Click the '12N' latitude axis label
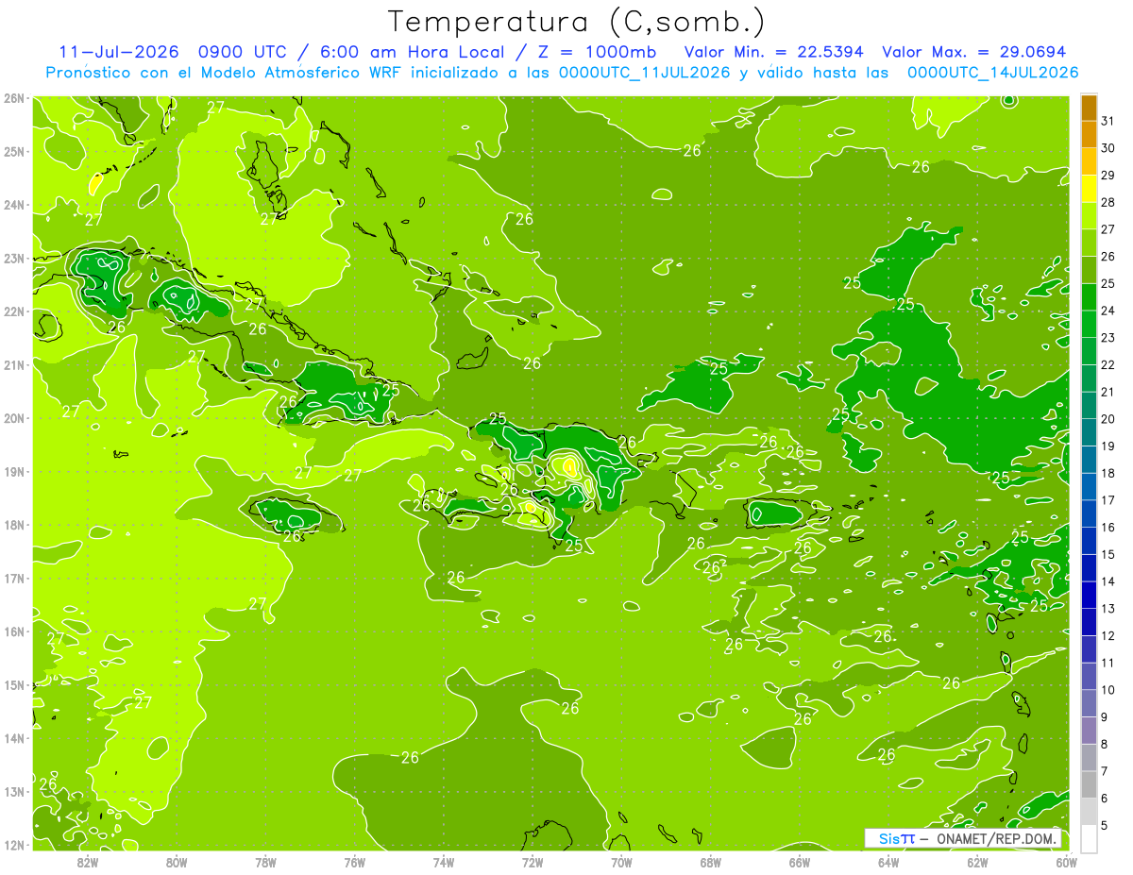This screenshot has height=875, width=1133. click(14, 845)
